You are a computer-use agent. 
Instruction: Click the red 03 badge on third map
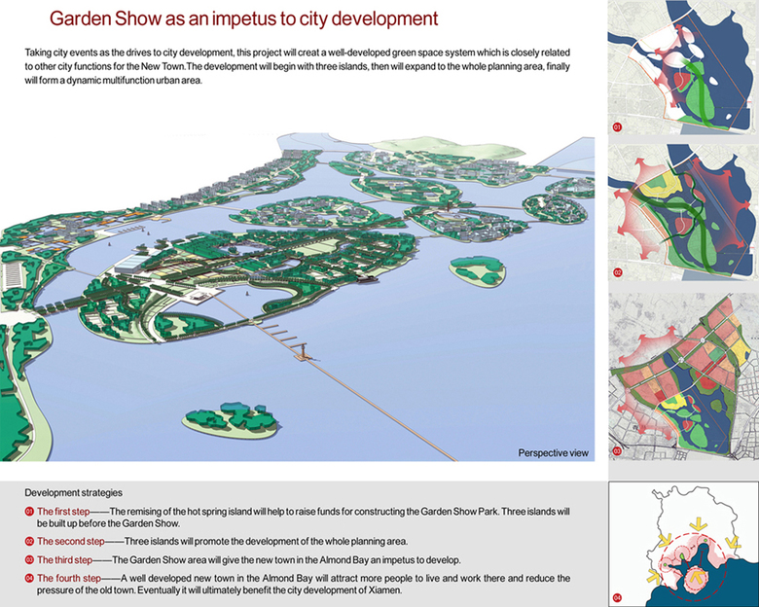(x=617, y=451)
